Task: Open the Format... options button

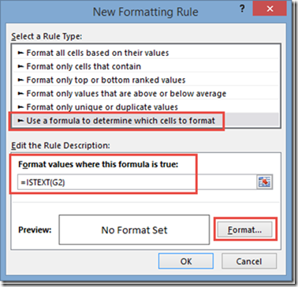Action: click(x=245, y=230)
